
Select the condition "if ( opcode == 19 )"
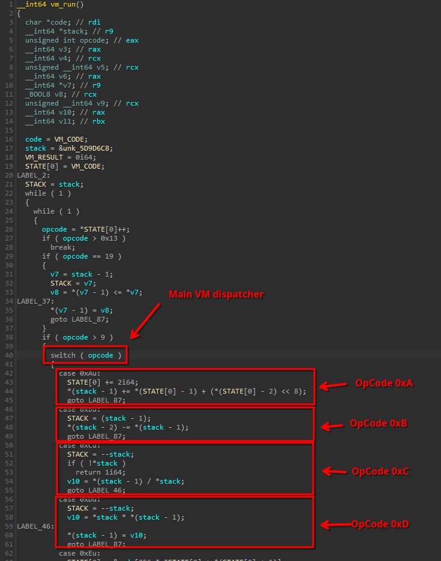coord(82,256)
